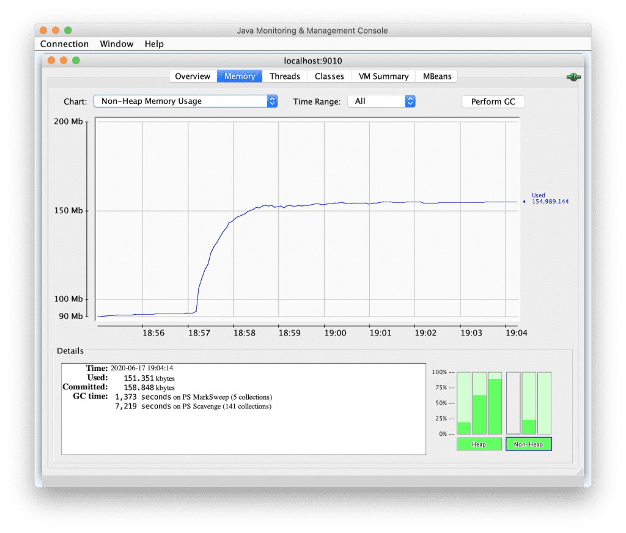Click the PS MarkSweep GC time line

click(193, 397)
